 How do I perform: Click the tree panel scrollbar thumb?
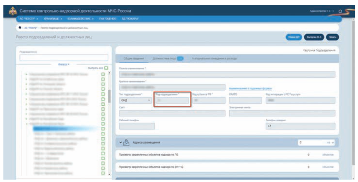tap(109, 96)
